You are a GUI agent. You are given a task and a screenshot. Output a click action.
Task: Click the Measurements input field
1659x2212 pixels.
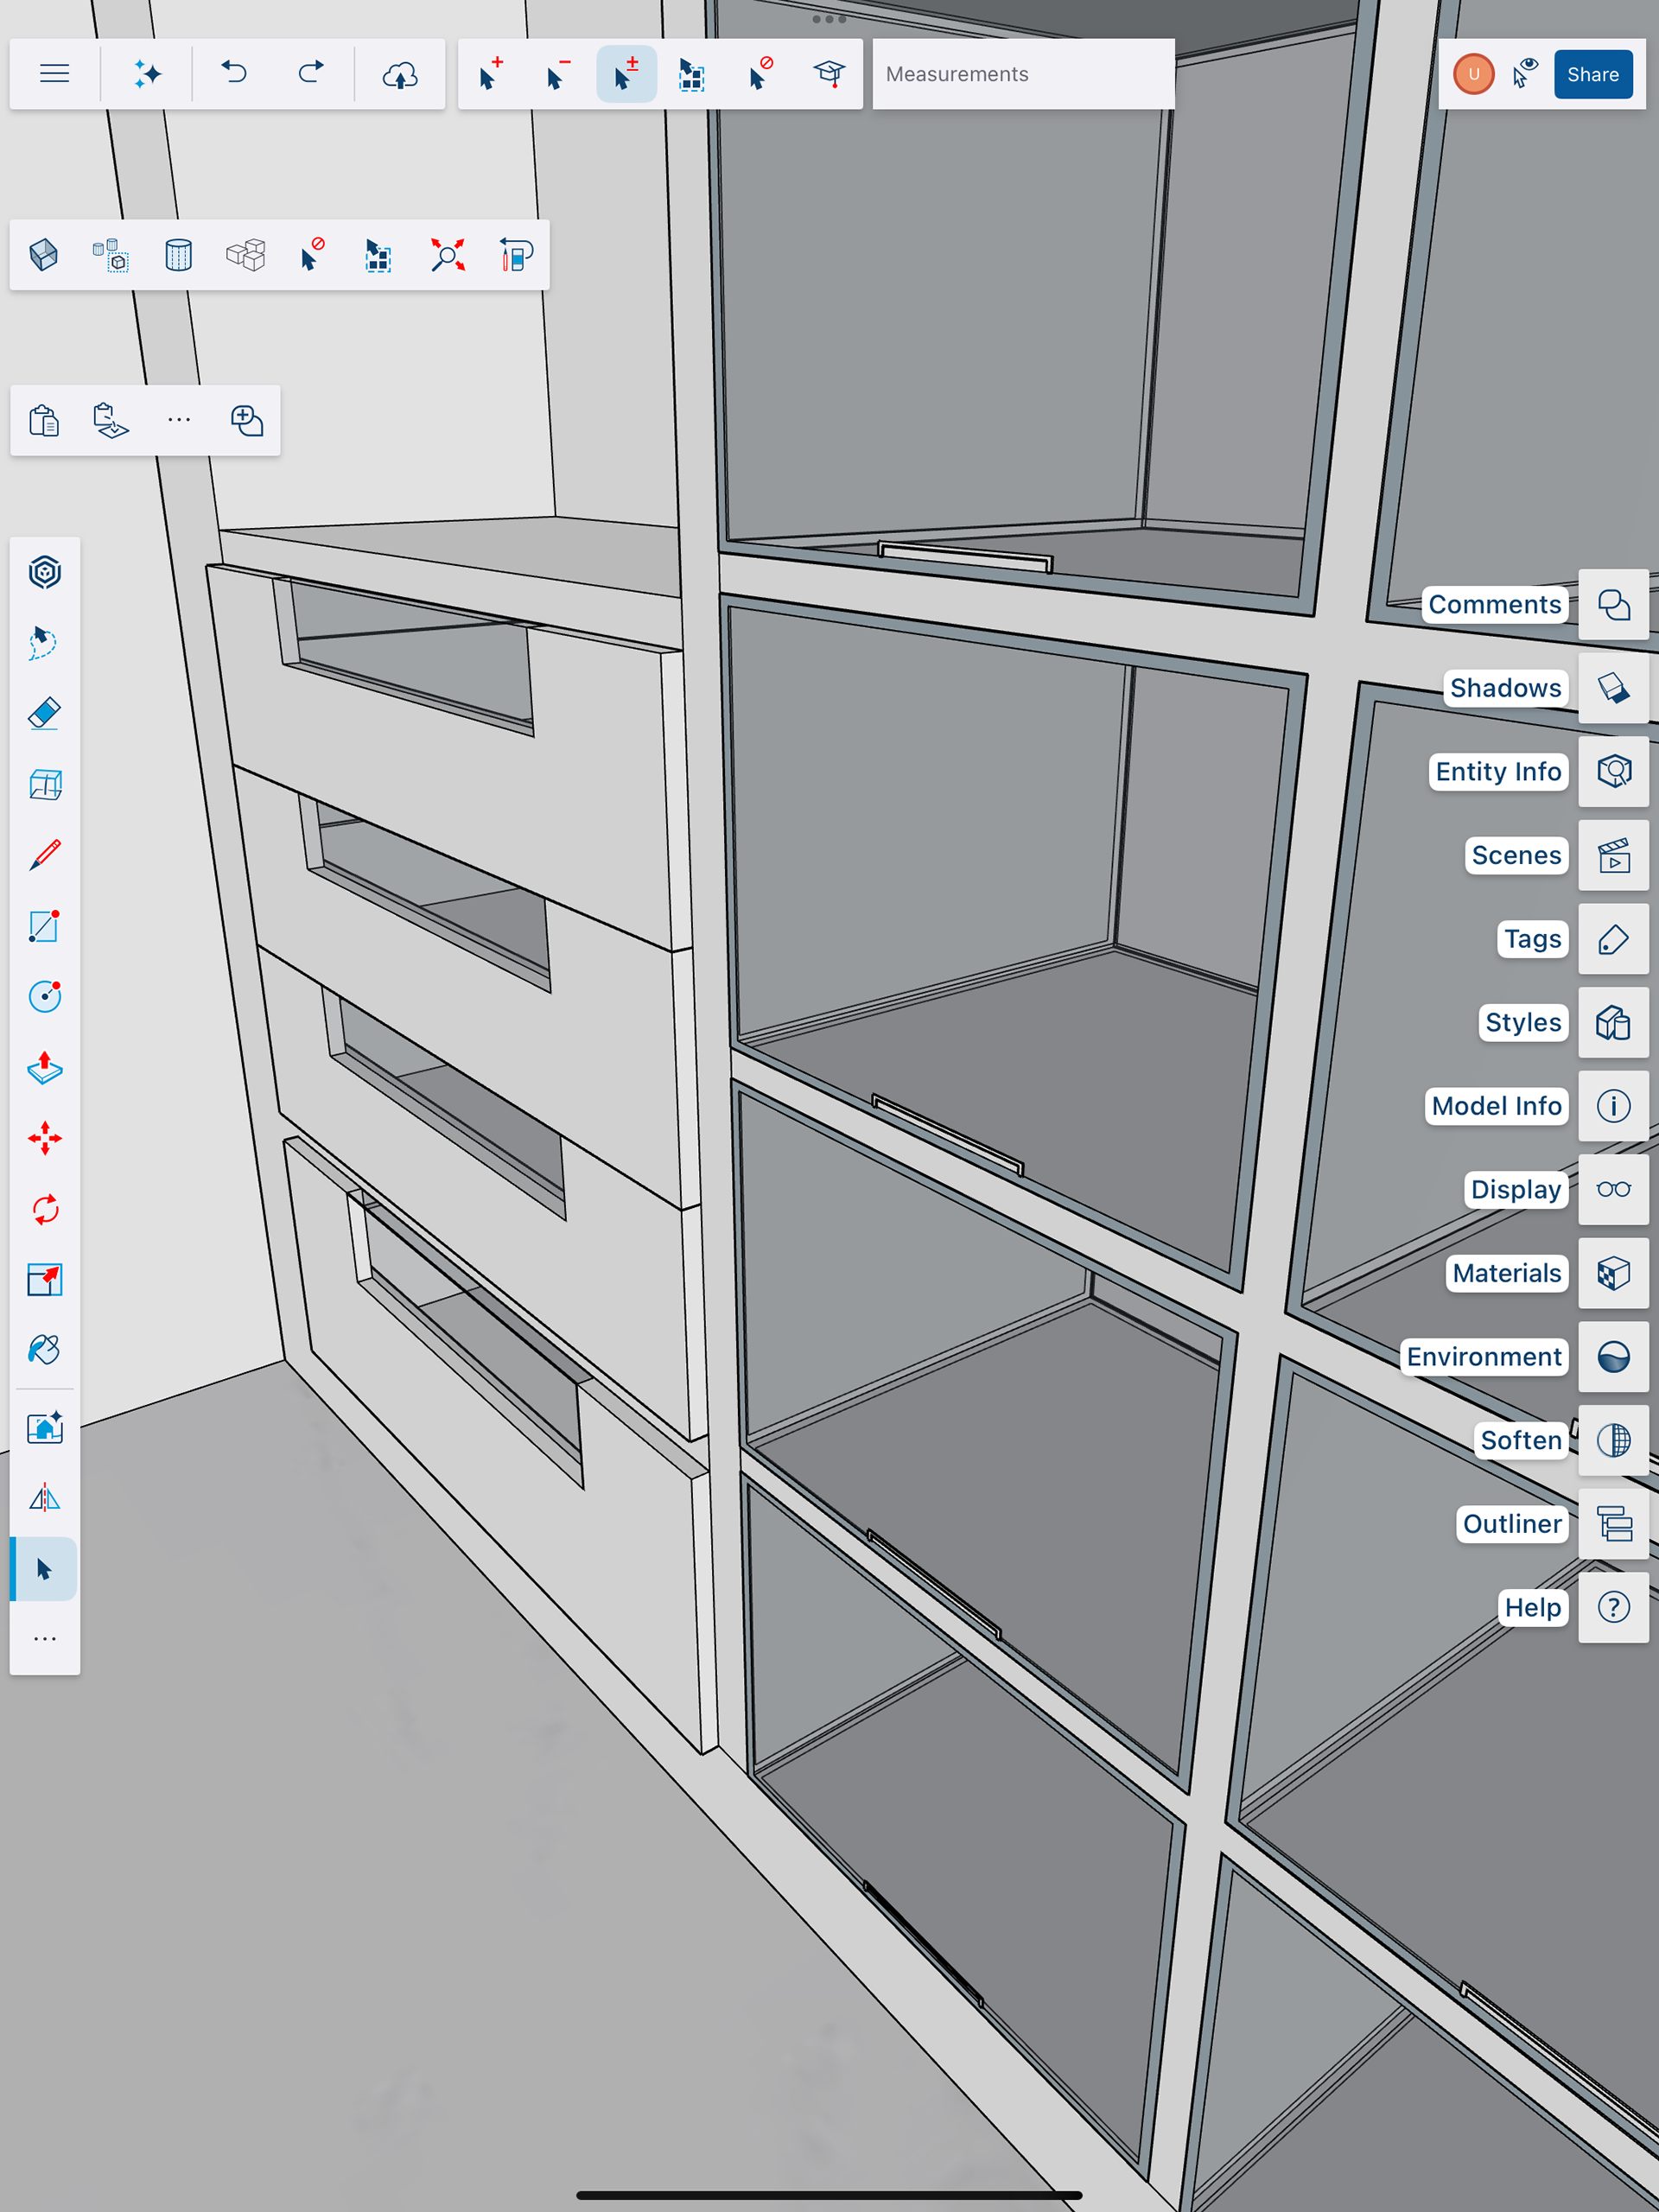pyautogui.click(x=1022, y=74)
